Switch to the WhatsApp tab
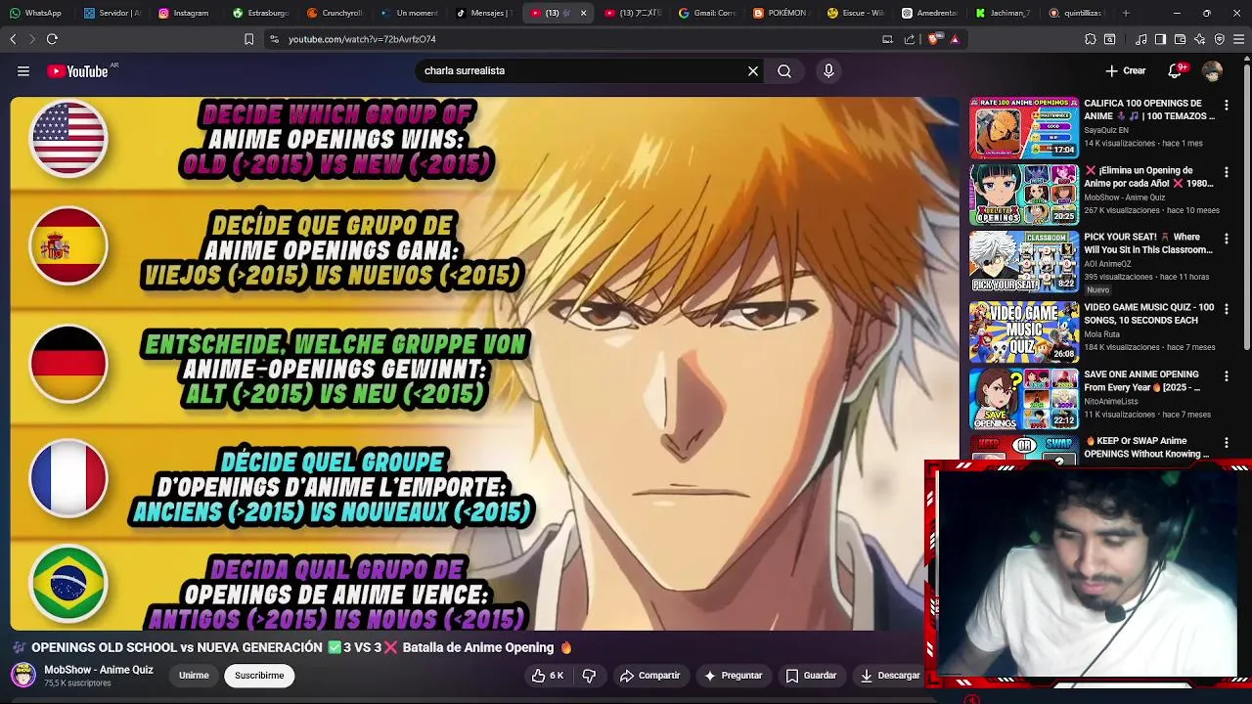Image resolution: width=1252 pixels, height=704 pixels. [37, 13]
